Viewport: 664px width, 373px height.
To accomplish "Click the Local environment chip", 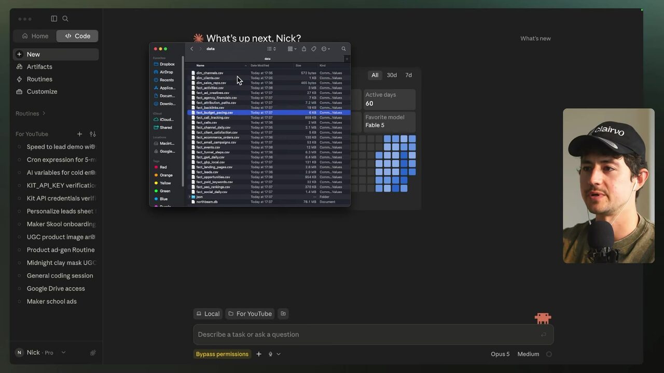I will 208,313.
